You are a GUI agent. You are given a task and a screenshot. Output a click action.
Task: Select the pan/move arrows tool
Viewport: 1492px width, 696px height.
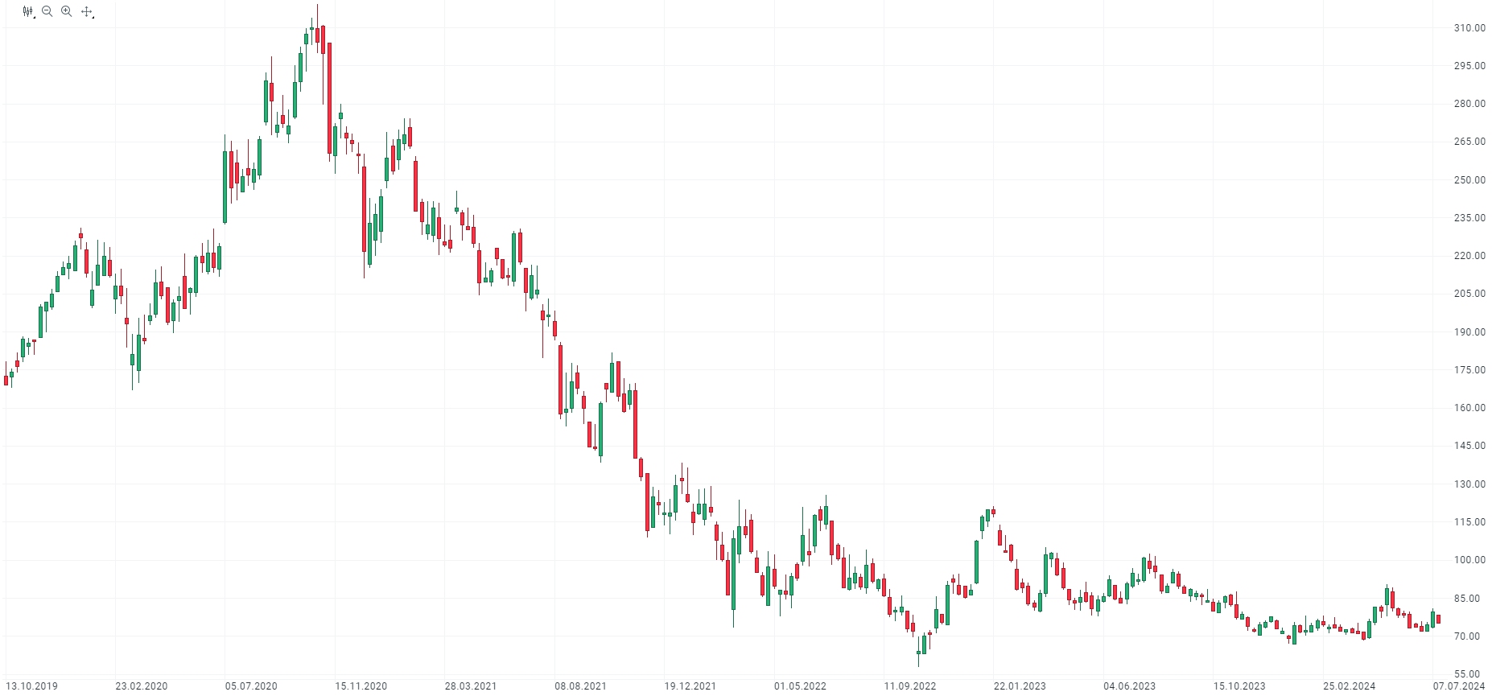87,12
